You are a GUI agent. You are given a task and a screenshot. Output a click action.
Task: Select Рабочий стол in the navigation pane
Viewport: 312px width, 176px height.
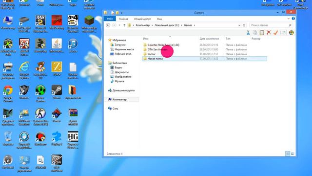coord(123,54)
